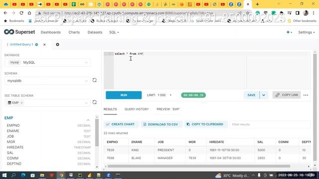319x179 pixels.
Task: Collapse the EMP table columns
Action: (x=88, y=120)
